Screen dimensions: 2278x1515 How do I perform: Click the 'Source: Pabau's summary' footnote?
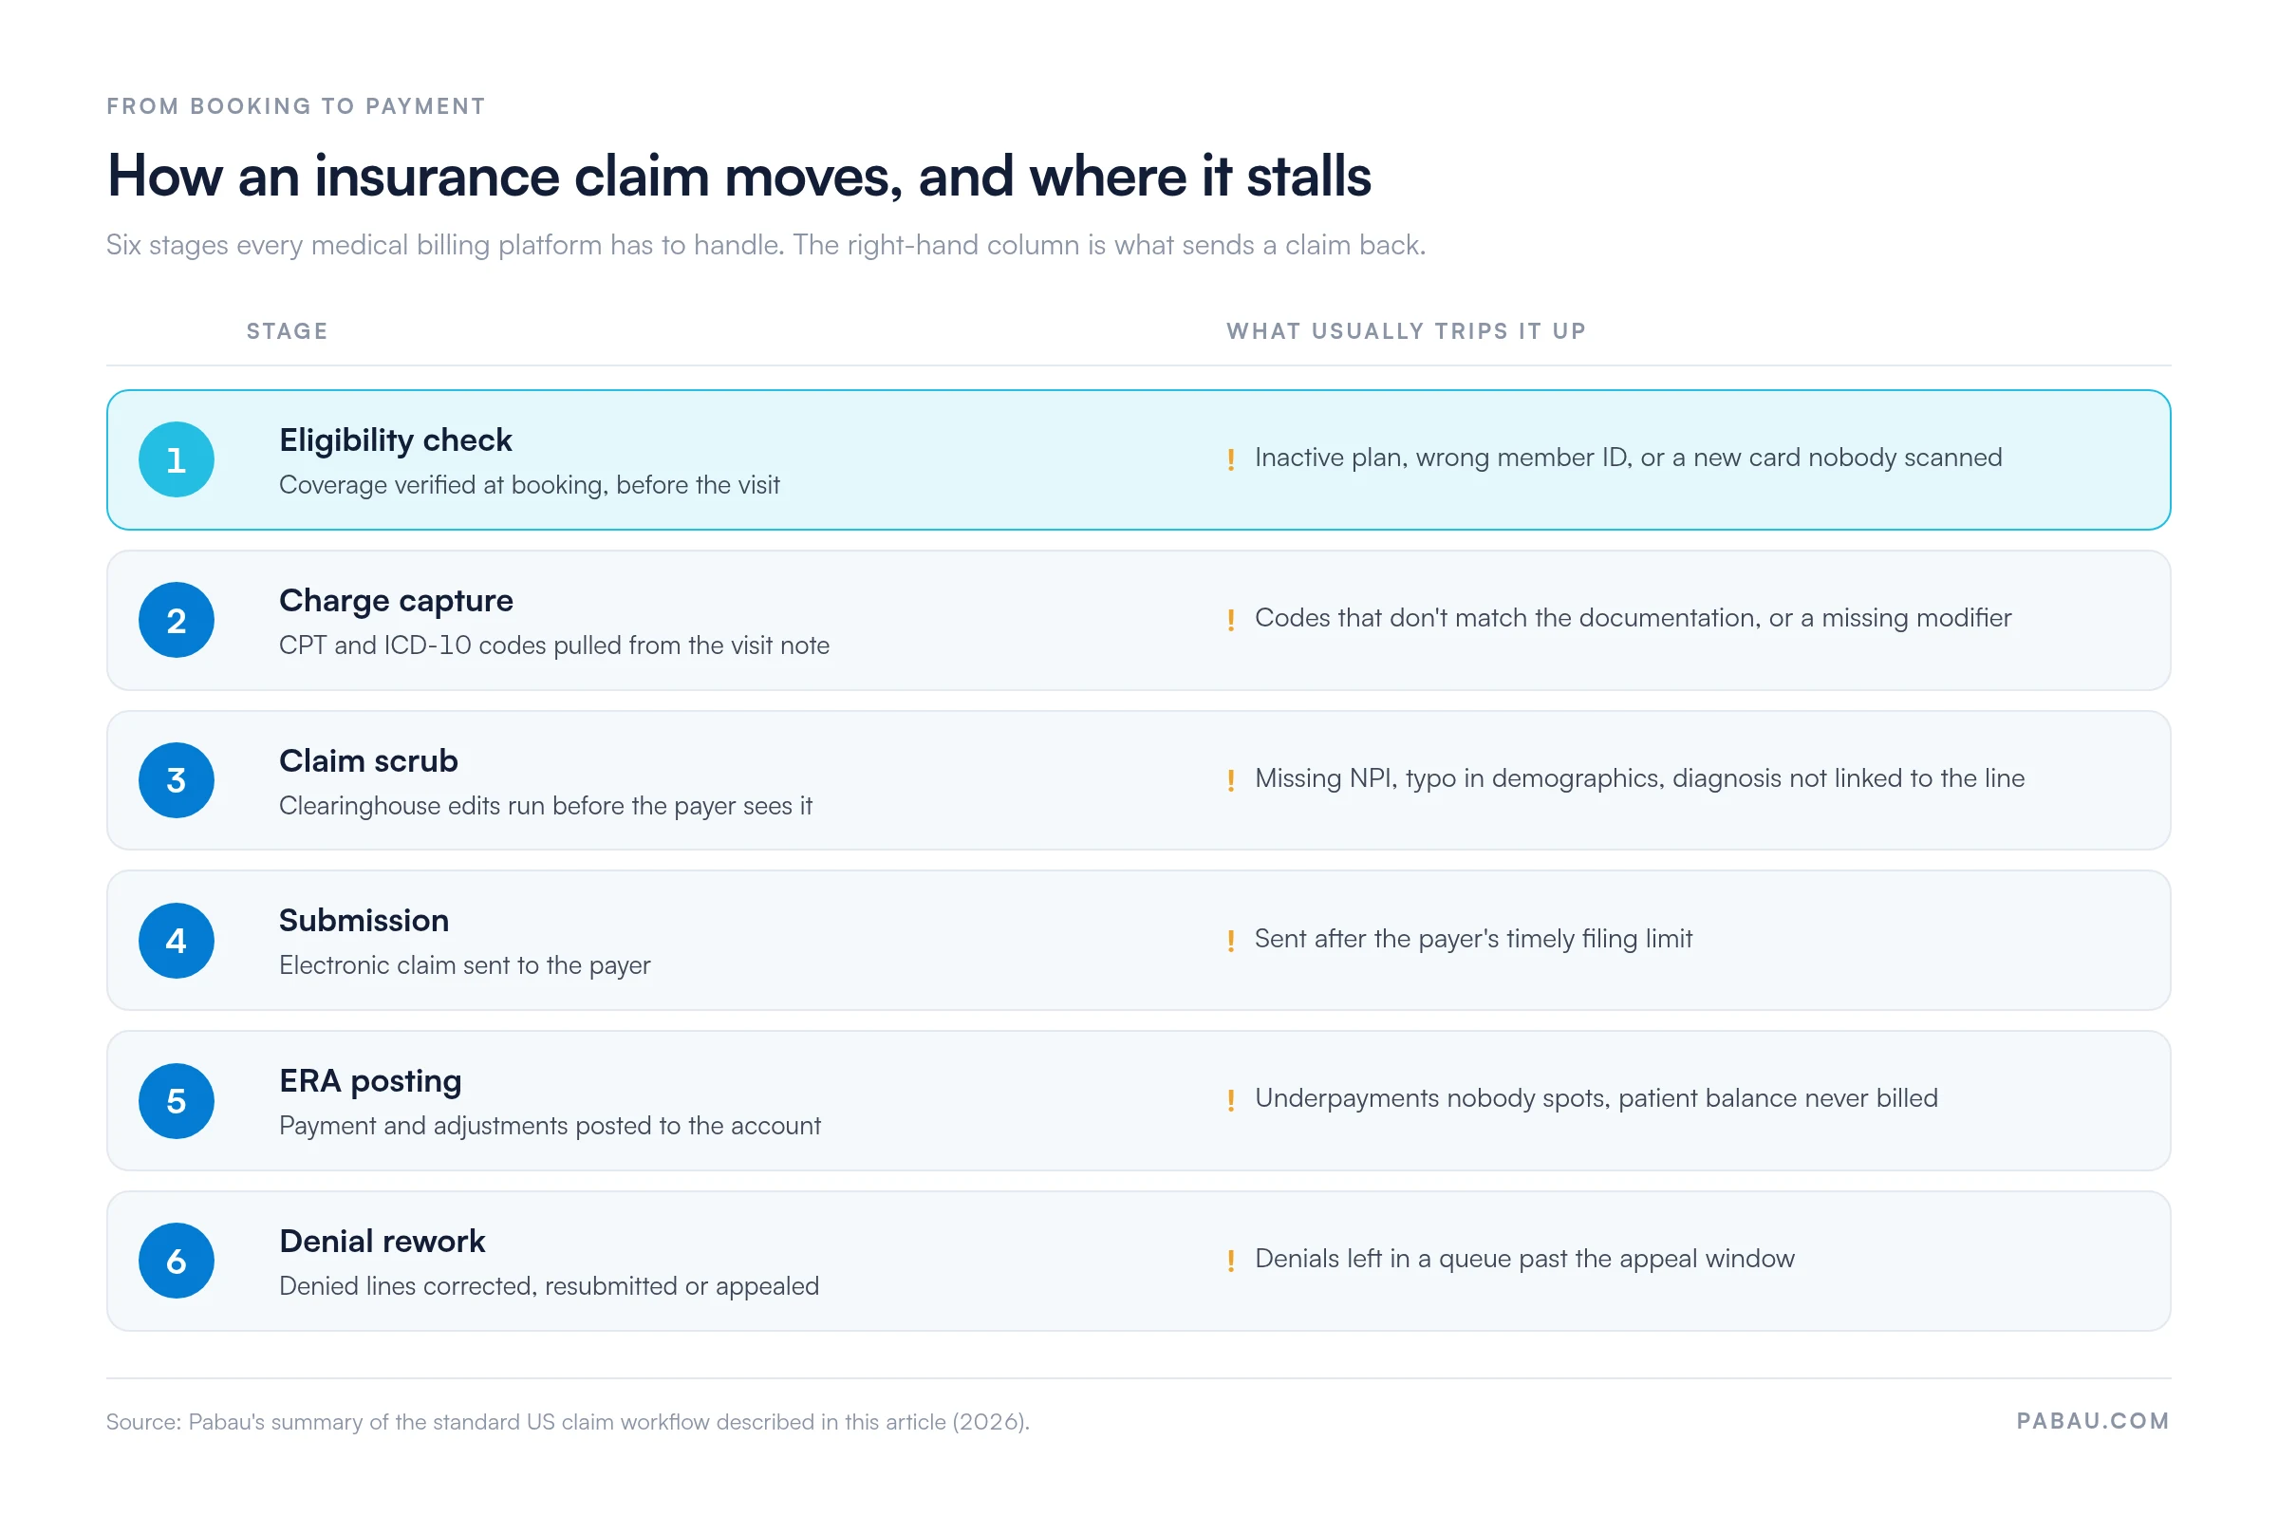coord(568,1422)
